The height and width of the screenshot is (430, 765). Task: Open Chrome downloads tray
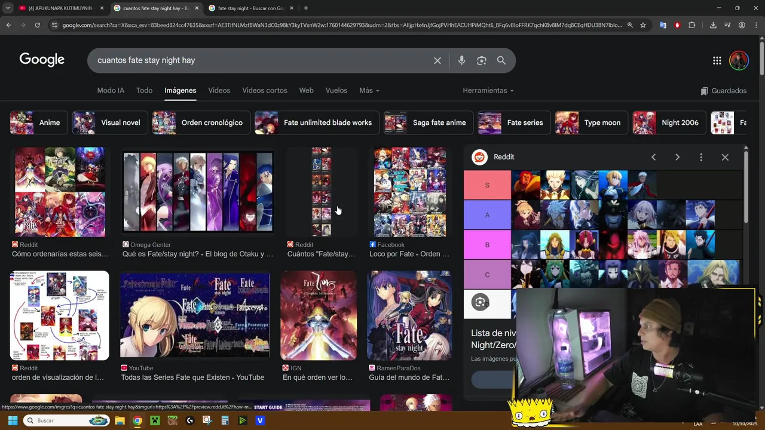pos(713,25)
